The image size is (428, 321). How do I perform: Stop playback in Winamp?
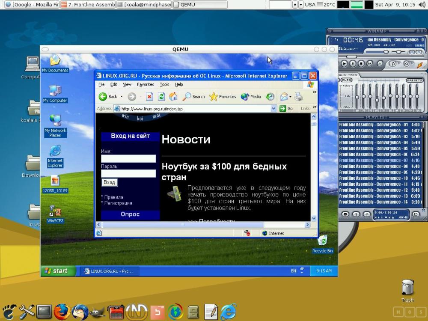click(361, 64)
